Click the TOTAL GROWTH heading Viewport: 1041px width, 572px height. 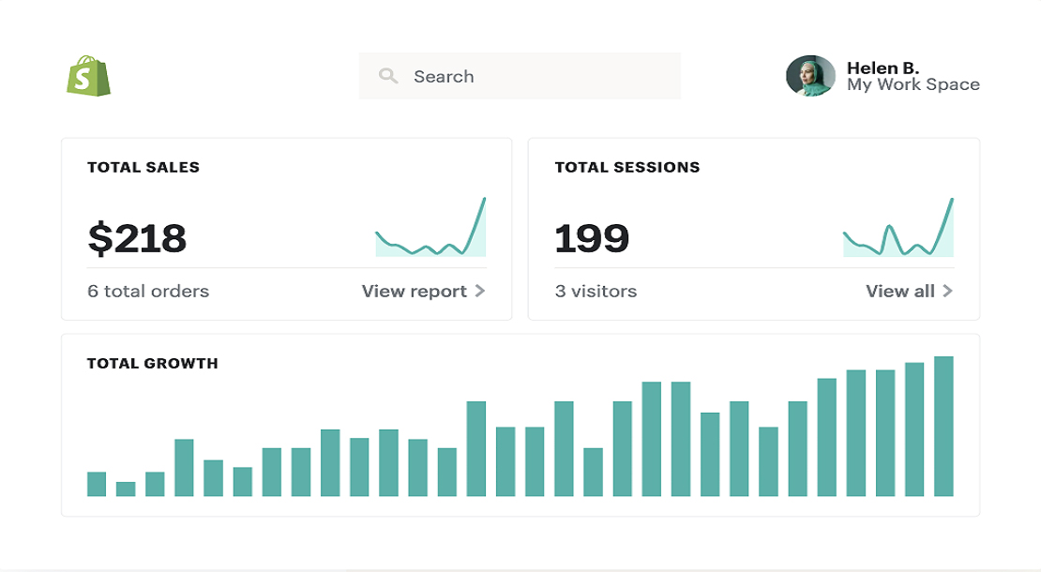tap(153, 364)
